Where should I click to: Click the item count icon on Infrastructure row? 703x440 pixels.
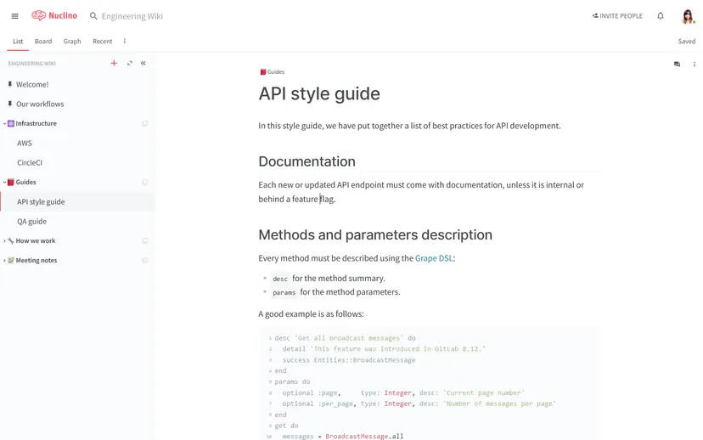click(145, 123)
